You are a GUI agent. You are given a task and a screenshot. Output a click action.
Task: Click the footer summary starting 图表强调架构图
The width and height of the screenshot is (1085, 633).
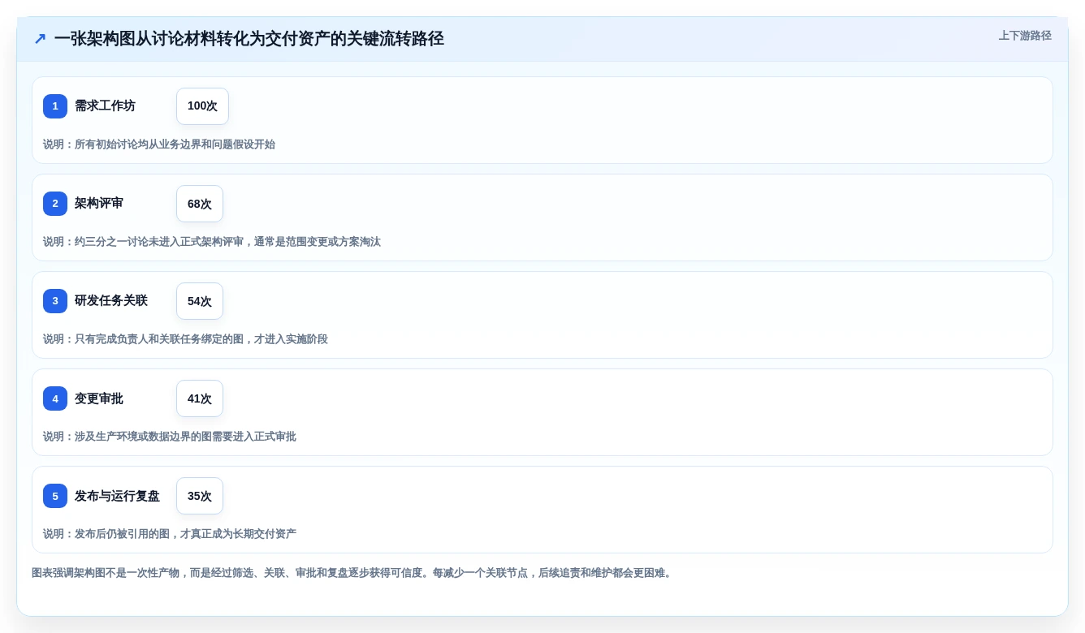pos(353,573)
